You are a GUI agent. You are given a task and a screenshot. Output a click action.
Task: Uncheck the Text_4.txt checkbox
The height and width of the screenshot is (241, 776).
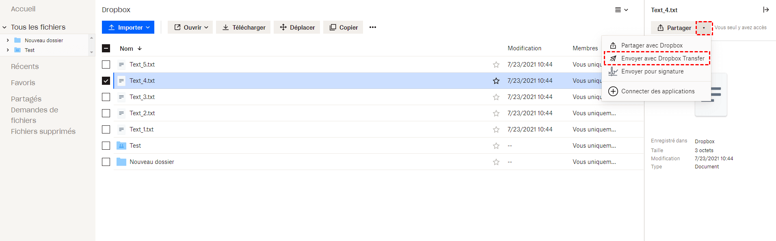coord(106,81)
